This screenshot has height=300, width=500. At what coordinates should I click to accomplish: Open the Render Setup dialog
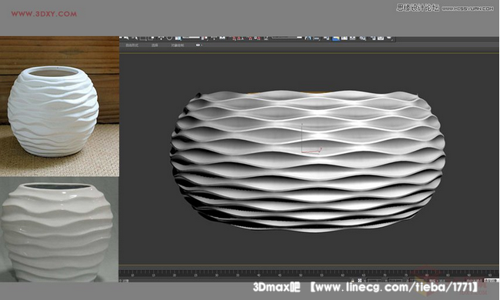[373, 38]
